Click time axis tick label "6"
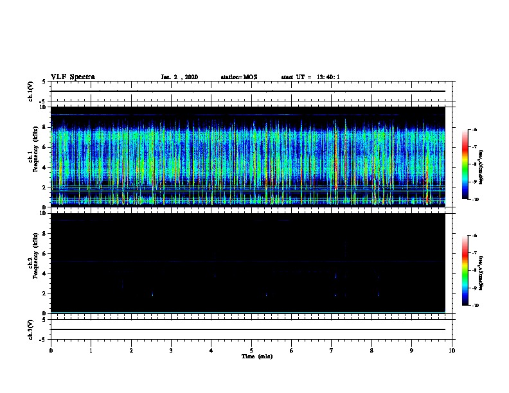509x393 pixels. (292, 351)
